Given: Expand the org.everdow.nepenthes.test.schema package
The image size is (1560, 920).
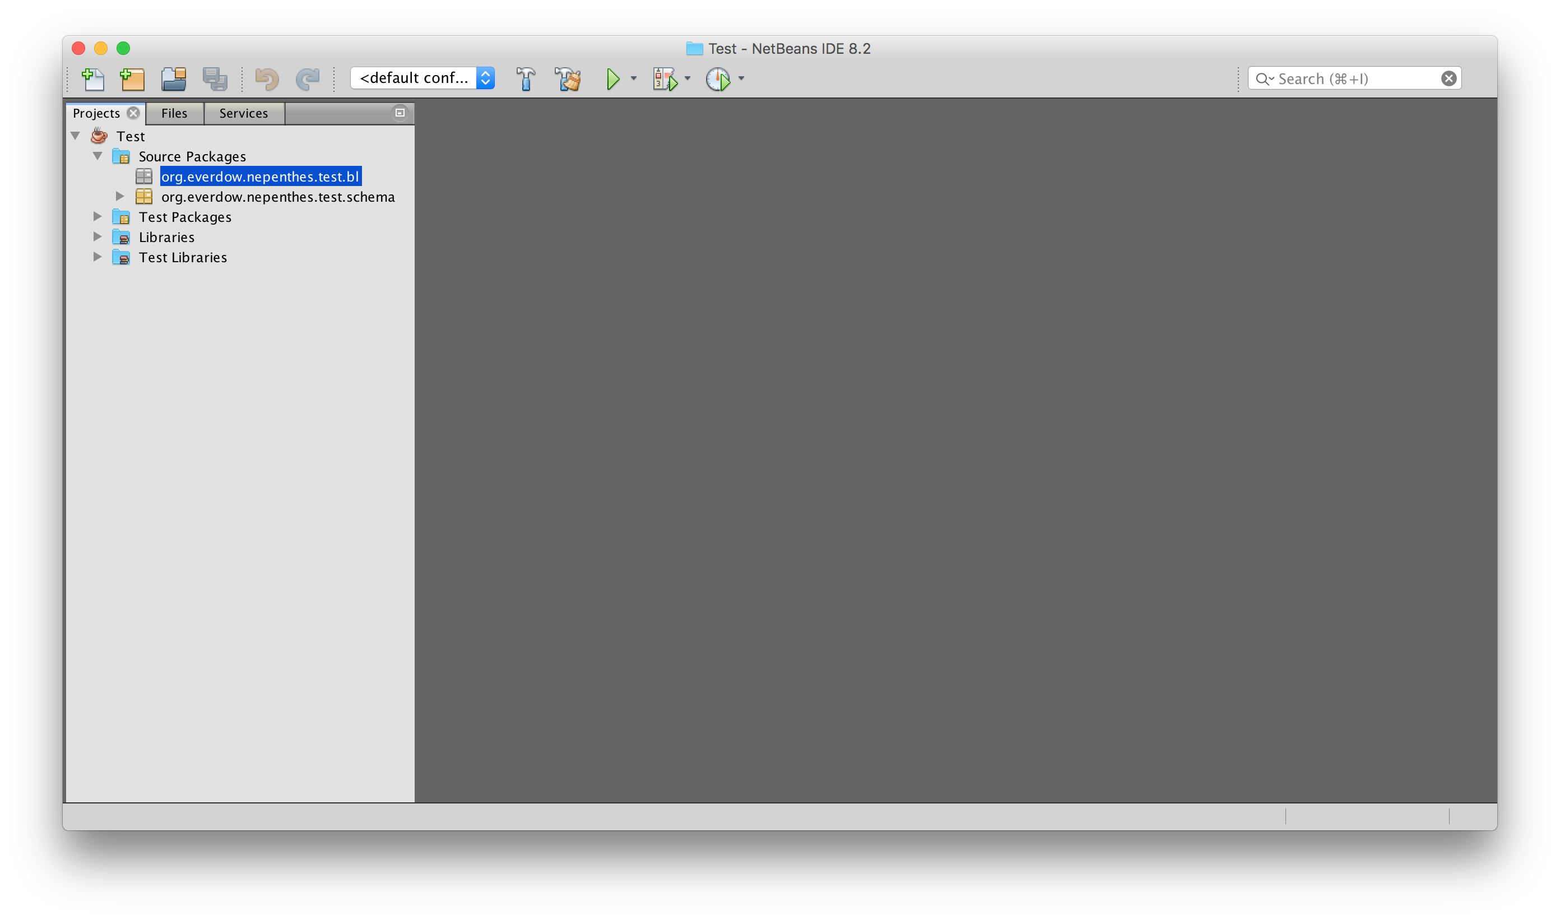Looking at the screenshot, I should [120, 197].
